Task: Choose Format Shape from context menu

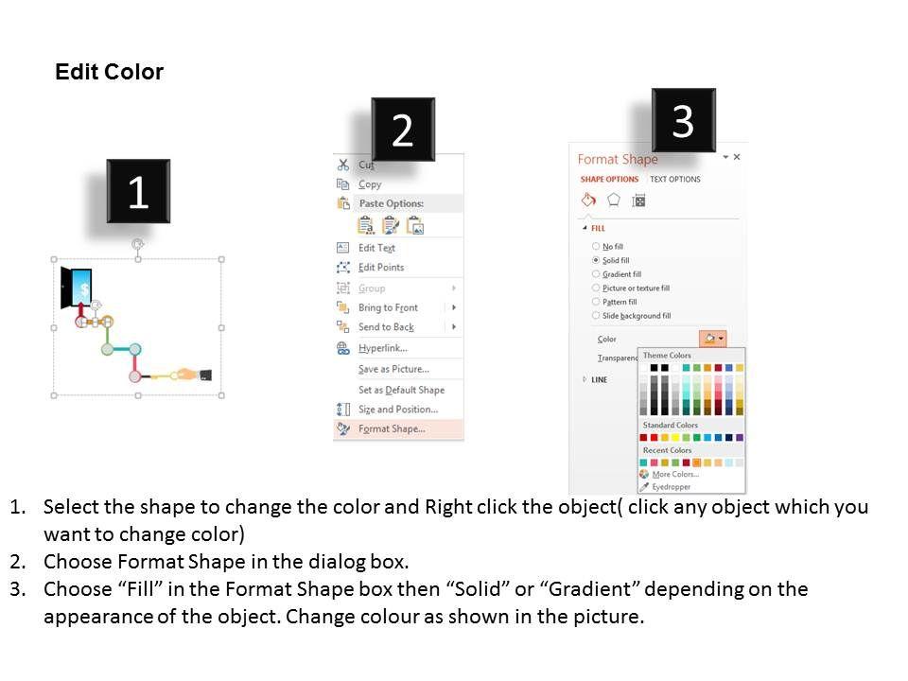Action: click(x=392, y=428)
